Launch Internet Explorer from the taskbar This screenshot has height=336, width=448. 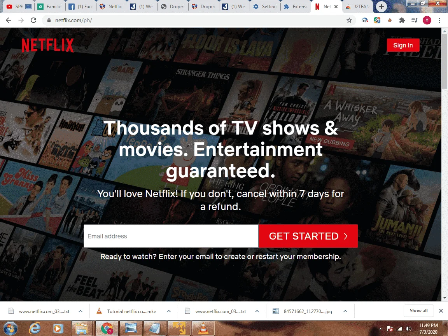point(35,328)
